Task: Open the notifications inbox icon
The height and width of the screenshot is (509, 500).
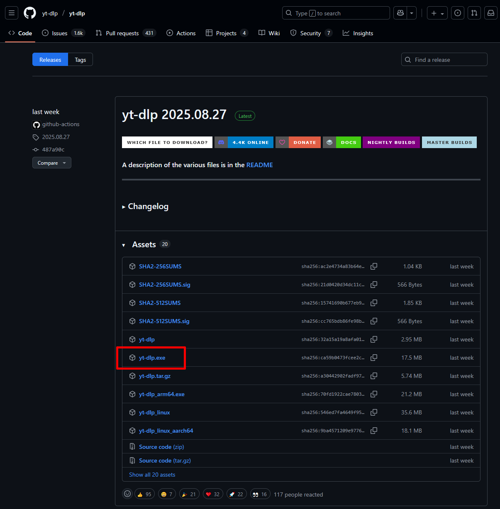Action: point(491,13)
